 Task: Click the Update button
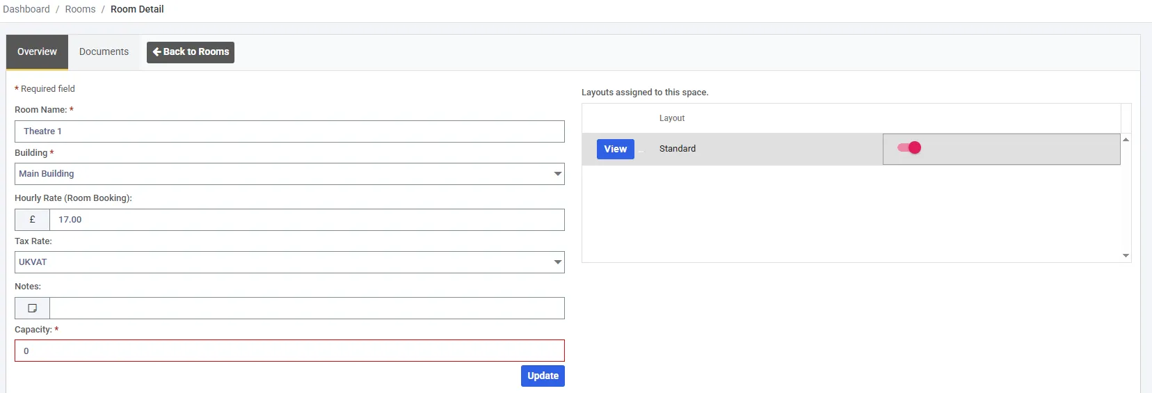click(x=543, y=376)
